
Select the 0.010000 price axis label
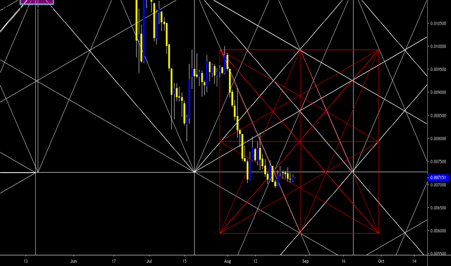(438, 46)
